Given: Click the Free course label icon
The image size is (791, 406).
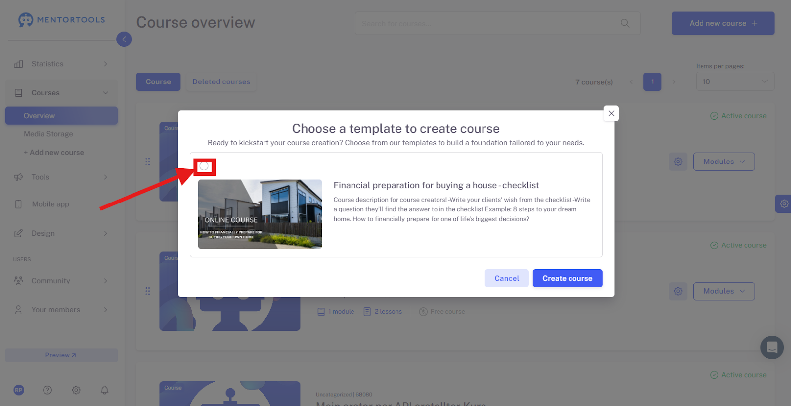Looking at the screenshot, I should tap(423, 312).
